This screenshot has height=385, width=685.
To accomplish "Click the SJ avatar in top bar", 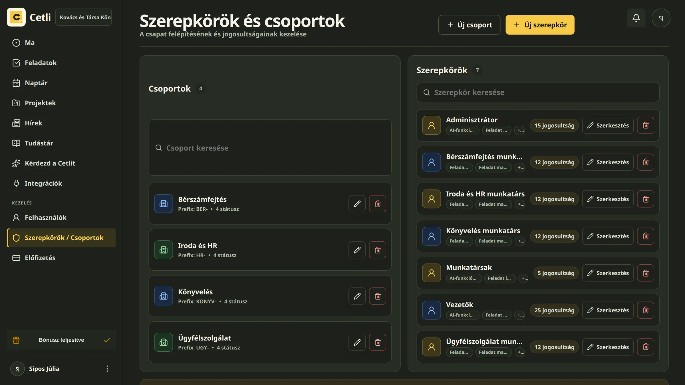I will tap(661, 18).
